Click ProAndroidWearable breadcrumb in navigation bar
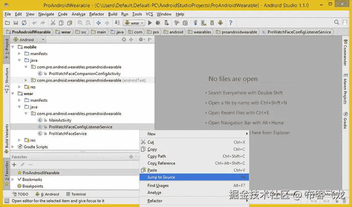 coord(29,32)
